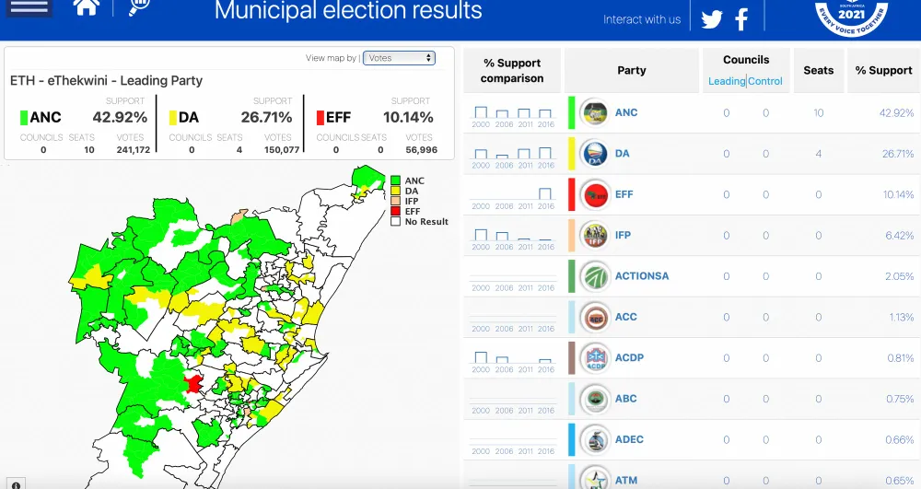The image size is (921, 489).
Task: Click the IFP support comparison chart
Action: click(x=513, y=236)
